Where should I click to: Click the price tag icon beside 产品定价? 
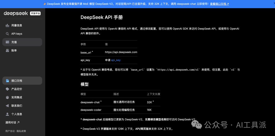pyautogui.click(x=7, y=89)
